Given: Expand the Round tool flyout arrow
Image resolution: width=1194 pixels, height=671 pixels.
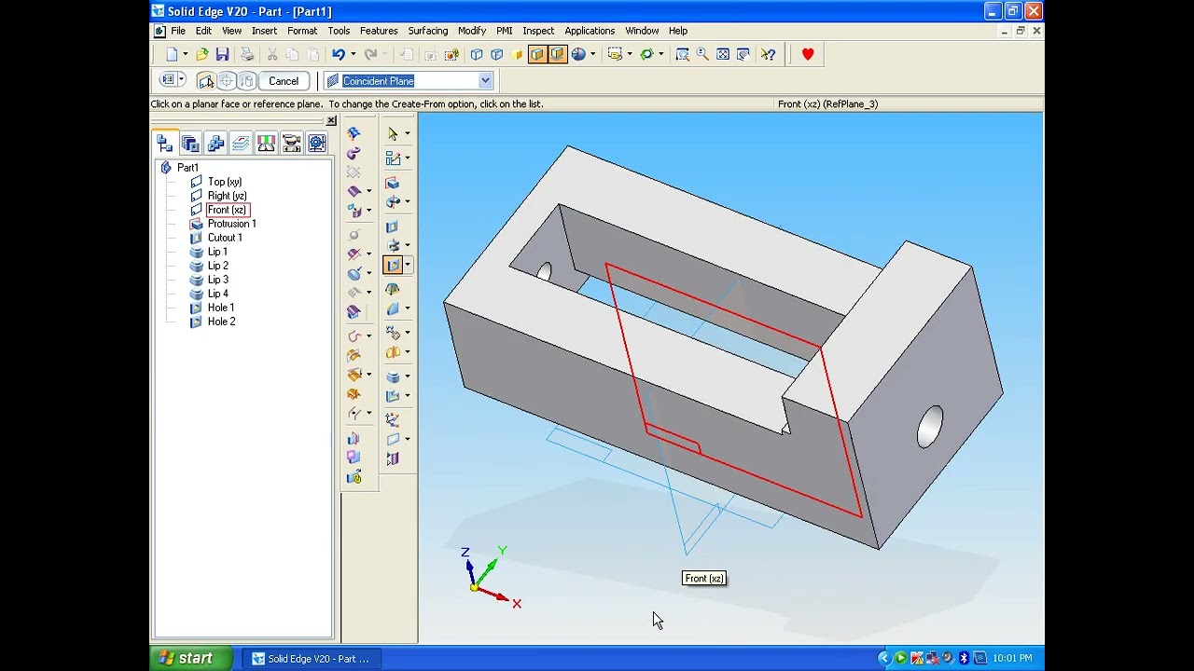Looking at the screenshot, I should 408,308.
